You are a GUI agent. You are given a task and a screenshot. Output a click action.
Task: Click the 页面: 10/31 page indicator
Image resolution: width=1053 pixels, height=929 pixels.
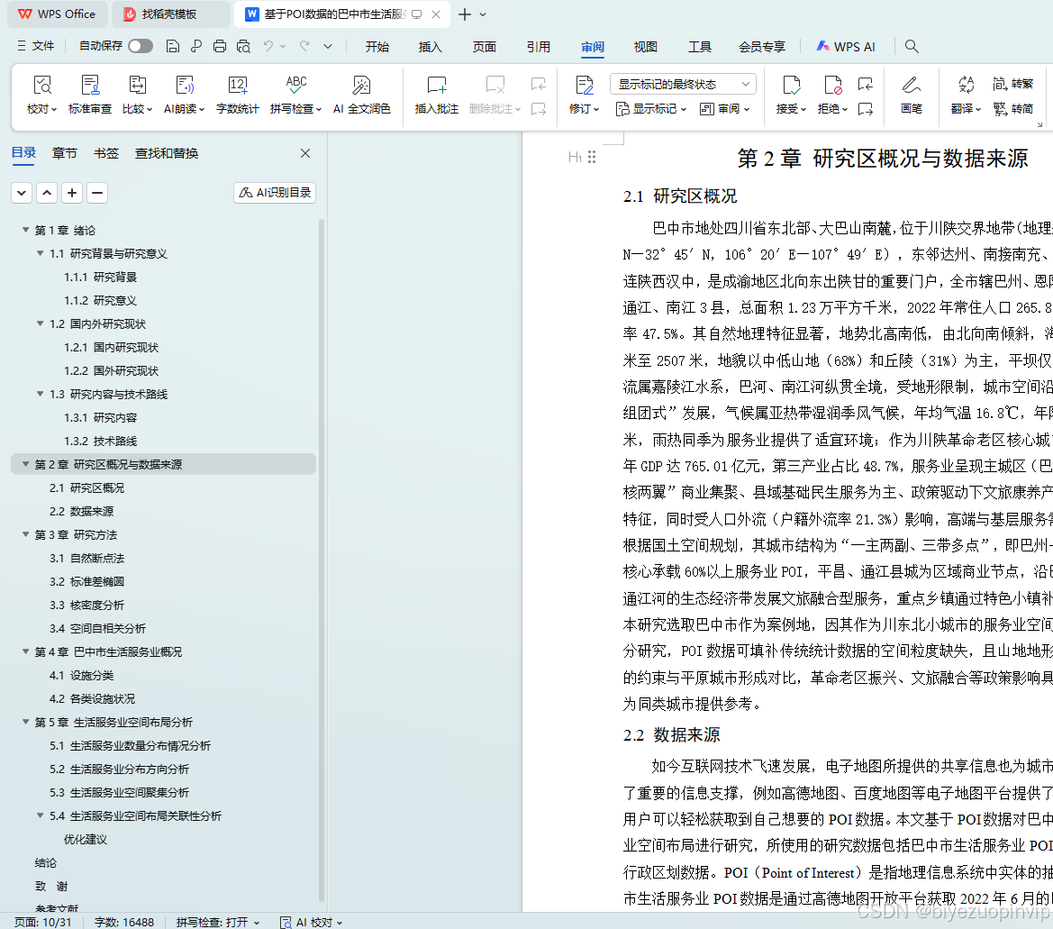point(43,923)
